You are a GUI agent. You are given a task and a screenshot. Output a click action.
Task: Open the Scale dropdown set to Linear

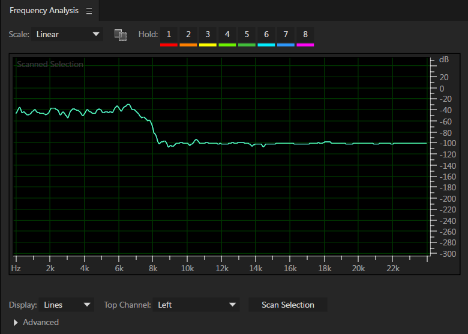pos(67,34)
